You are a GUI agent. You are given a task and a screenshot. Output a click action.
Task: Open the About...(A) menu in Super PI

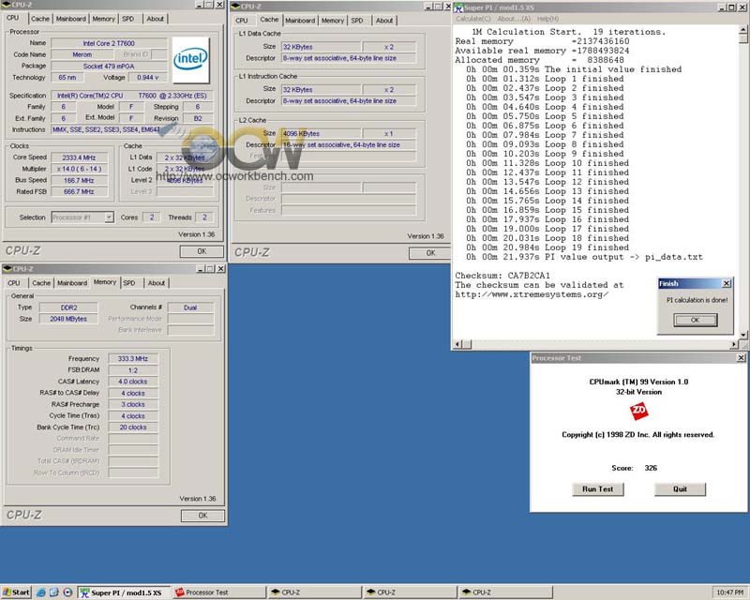(x=514, y=19)
